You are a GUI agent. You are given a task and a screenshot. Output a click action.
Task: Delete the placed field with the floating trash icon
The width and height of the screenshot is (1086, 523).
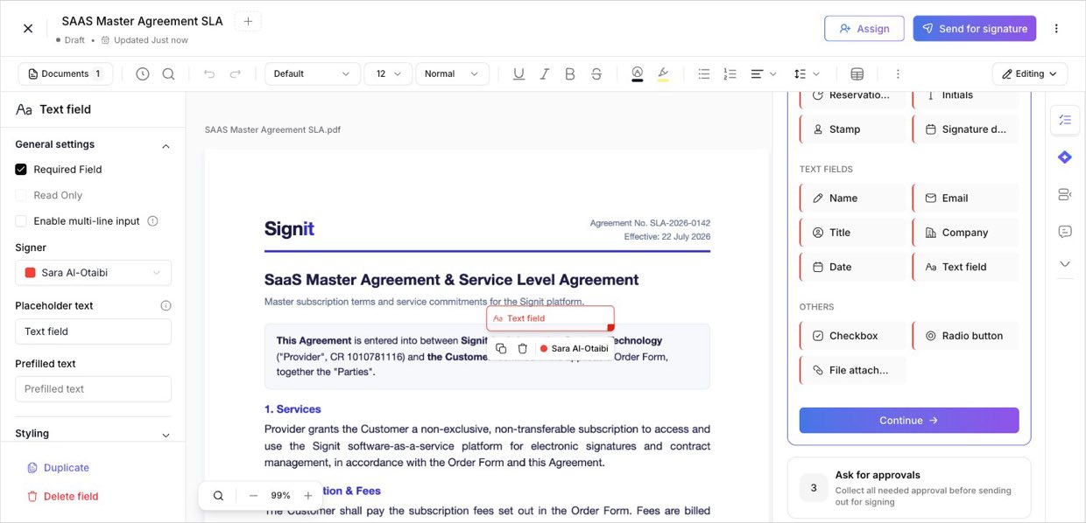(x=523, y=348)
